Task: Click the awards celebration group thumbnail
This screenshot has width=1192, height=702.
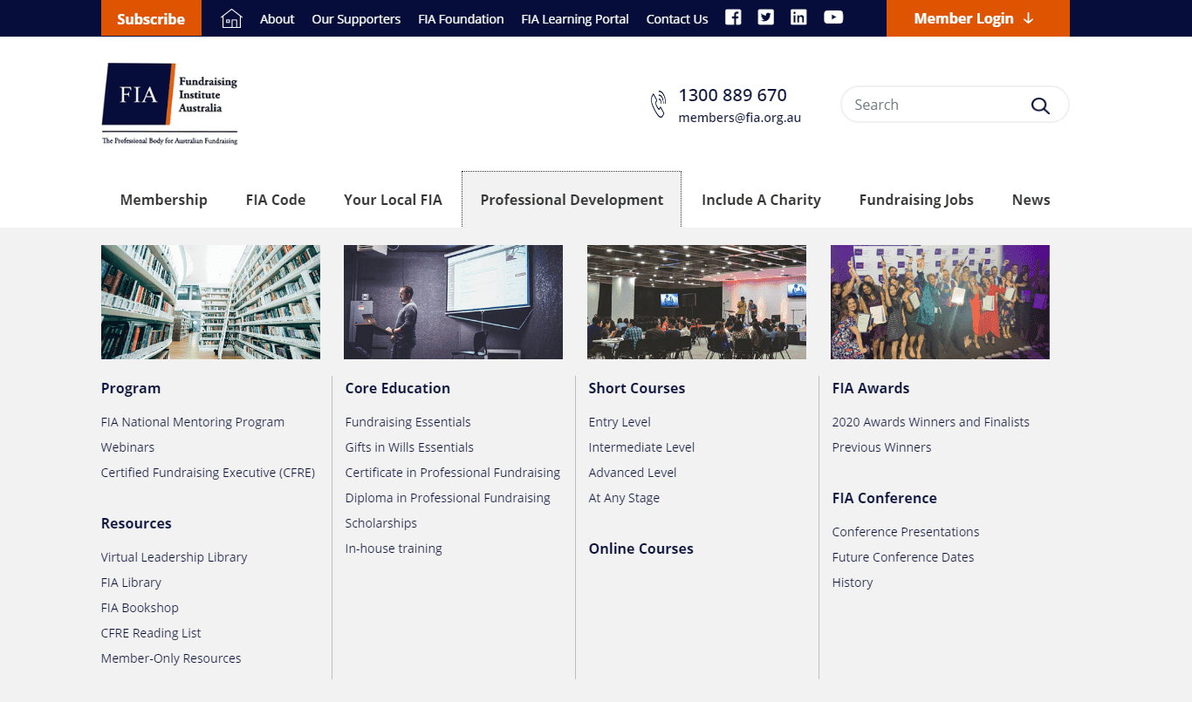Action: point(940,302)
